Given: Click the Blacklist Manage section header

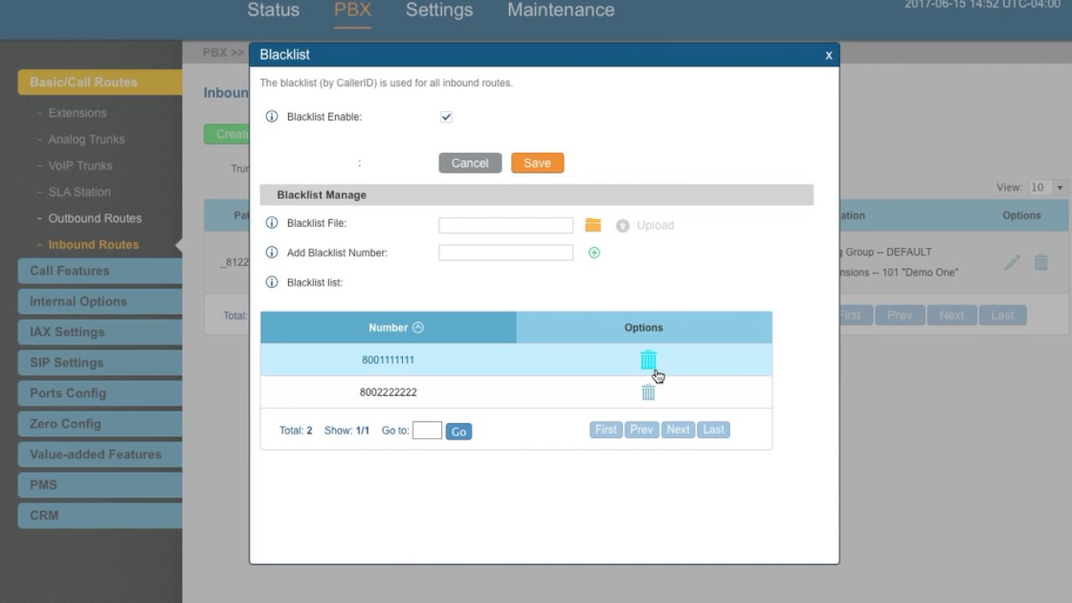Looking at the screenshot, I should pyautogui.click(x=537, y=195).
